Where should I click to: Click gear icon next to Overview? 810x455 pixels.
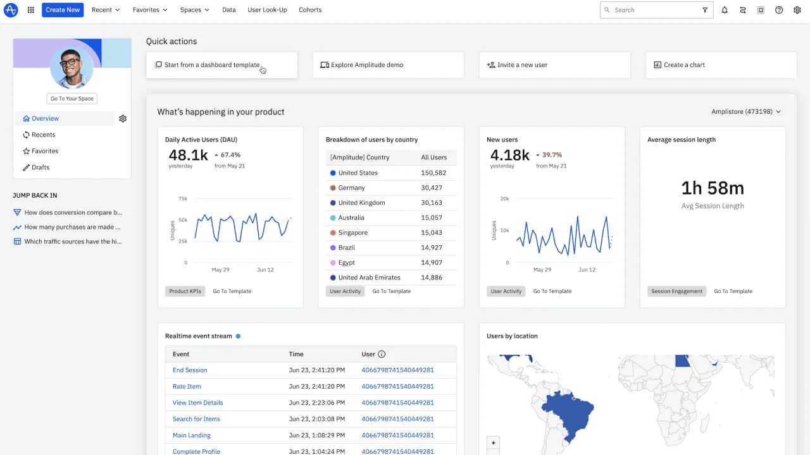point(123,119)
